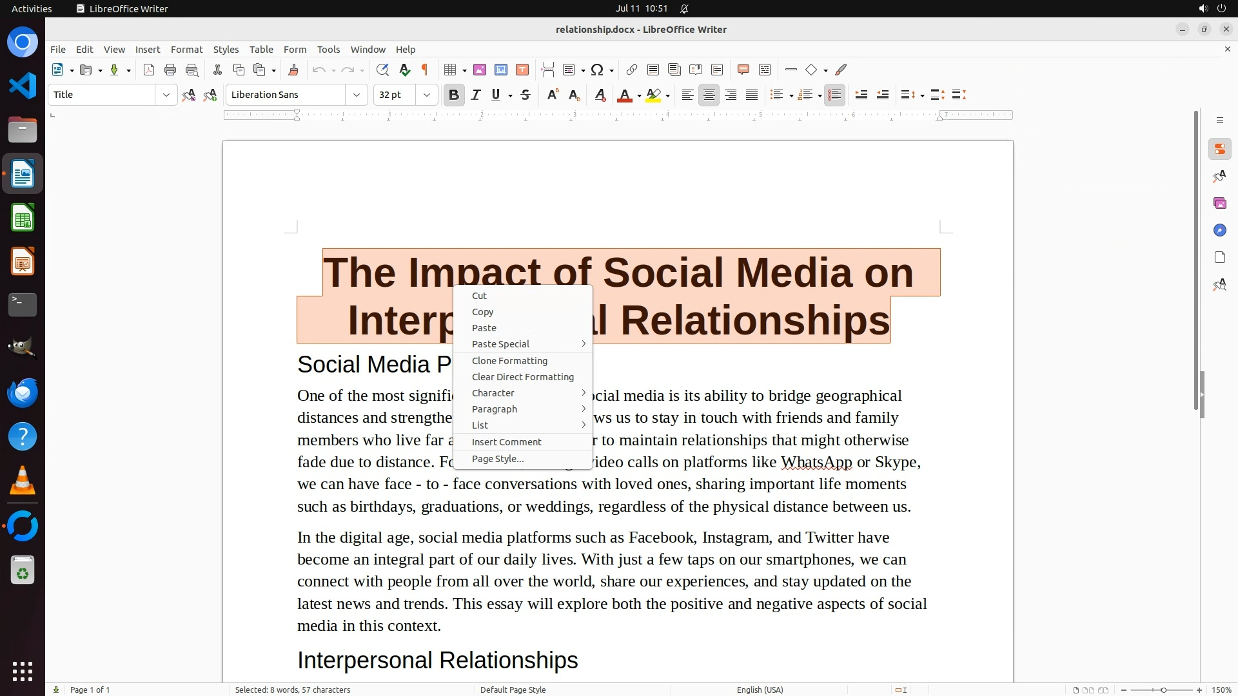Select Insert Comment in the context menu
This screenshot has width=1238, height=696.
pyautogui.click(x=506, y=442)
